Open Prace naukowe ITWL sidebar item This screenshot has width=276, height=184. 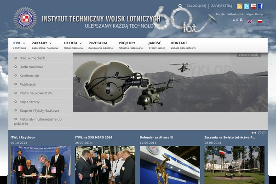click(x=36, y=93)
